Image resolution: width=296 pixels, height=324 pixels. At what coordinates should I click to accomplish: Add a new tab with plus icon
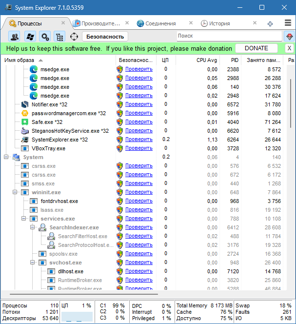[270, 23]
